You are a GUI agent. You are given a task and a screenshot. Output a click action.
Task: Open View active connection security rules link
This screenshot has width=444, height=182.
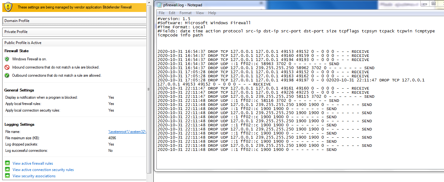(x=43, y=170)
